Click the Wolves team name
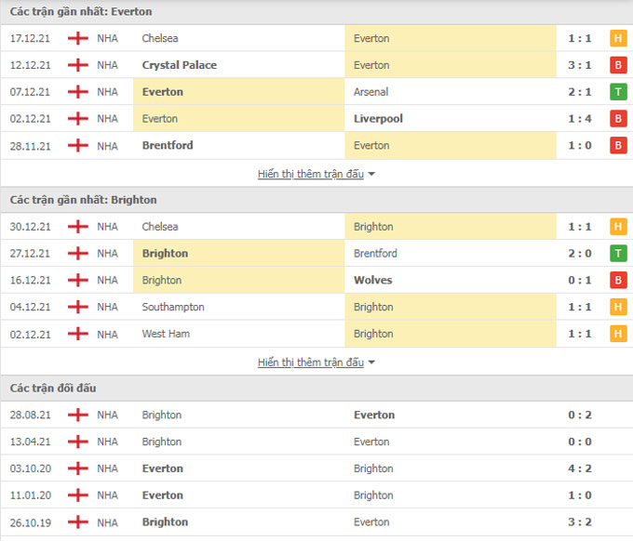The height and width of the screenshot is (541, 633). (x=373, y=280)
